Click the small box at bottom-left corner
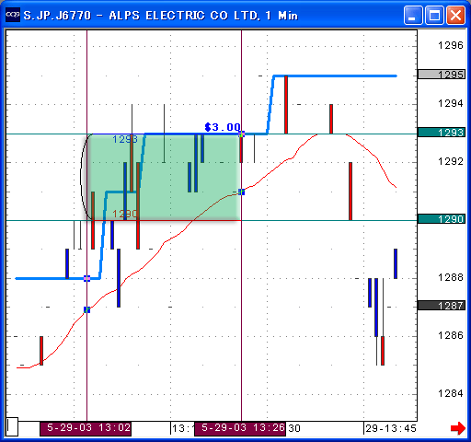Viewport: 471px width, 442px height. click(x=12, y=426)
